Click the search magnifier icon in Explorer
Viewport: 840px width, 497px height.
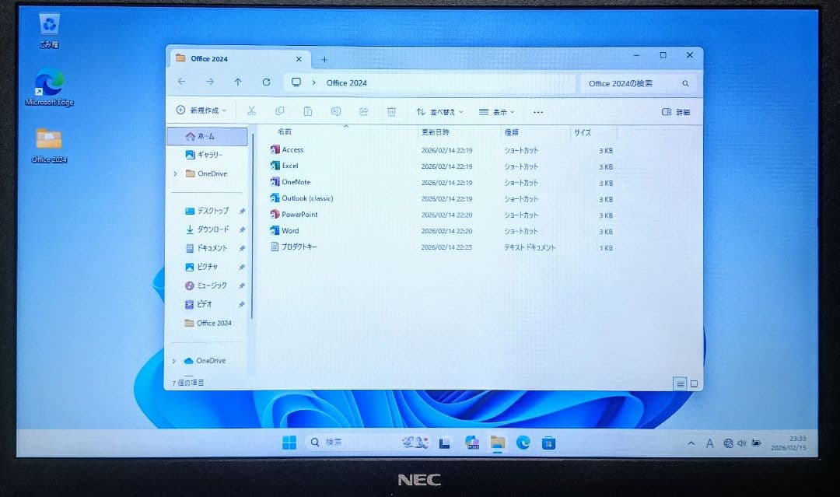click(x=685, y=83)
